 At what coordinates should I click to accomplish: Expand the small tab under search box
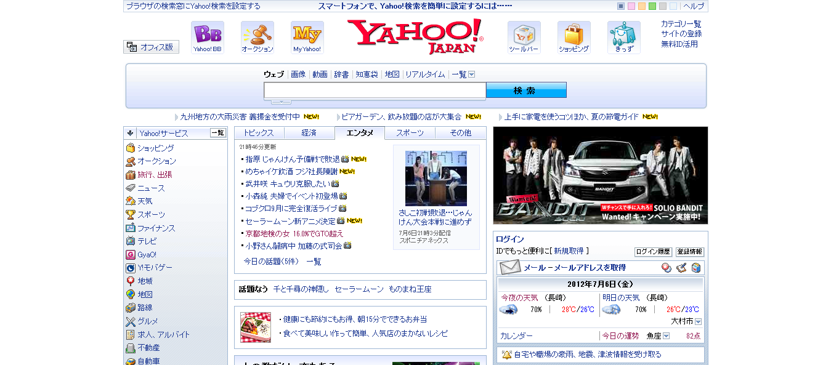click(281, 102)
